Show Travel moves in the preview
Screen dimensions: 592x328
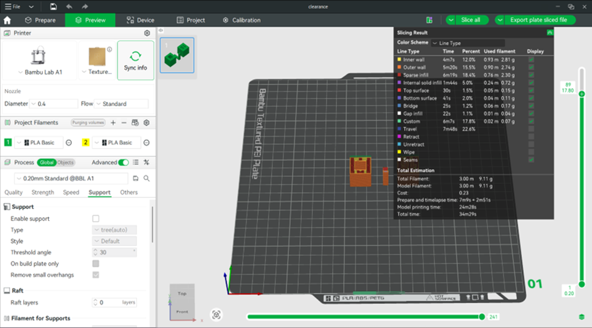(531, 129)
